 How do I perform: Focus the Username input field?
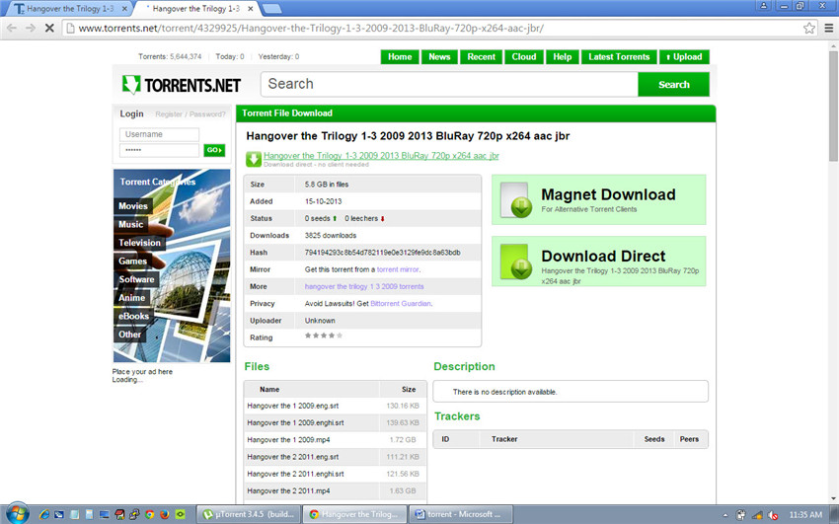click(160, 134)
